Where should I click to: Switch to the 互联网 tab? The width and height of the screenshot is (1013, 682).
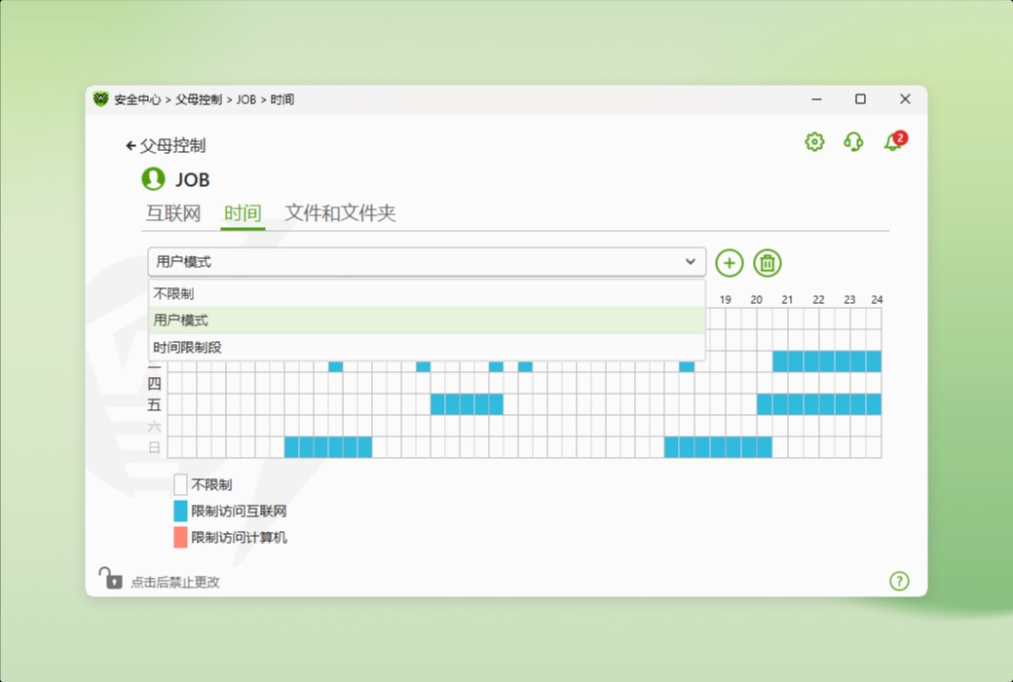pyautogui.click(x=173, y=213)
